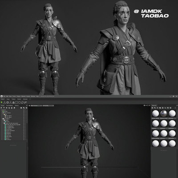Screen dimensions: 178x178
Task: Toggle visibility of the Turntable 1 row
Action: pos(24,119)
